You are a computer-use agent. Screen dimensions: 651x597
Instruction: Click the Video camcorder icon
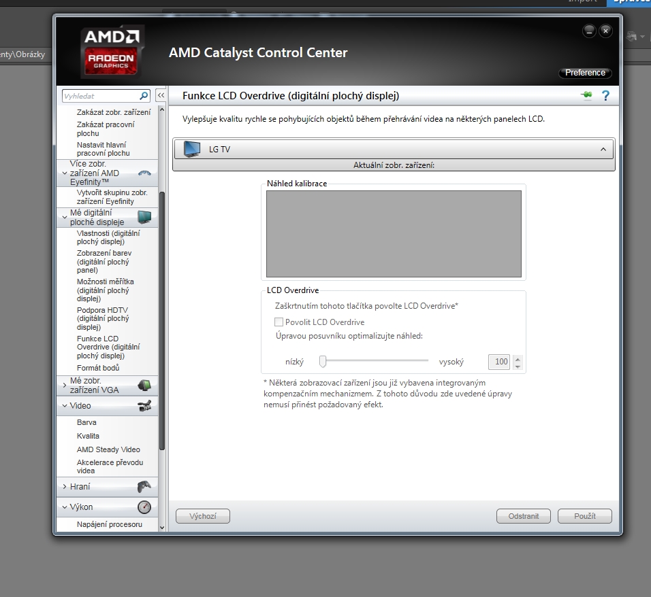pyautogui.click(x=144, y=405)
